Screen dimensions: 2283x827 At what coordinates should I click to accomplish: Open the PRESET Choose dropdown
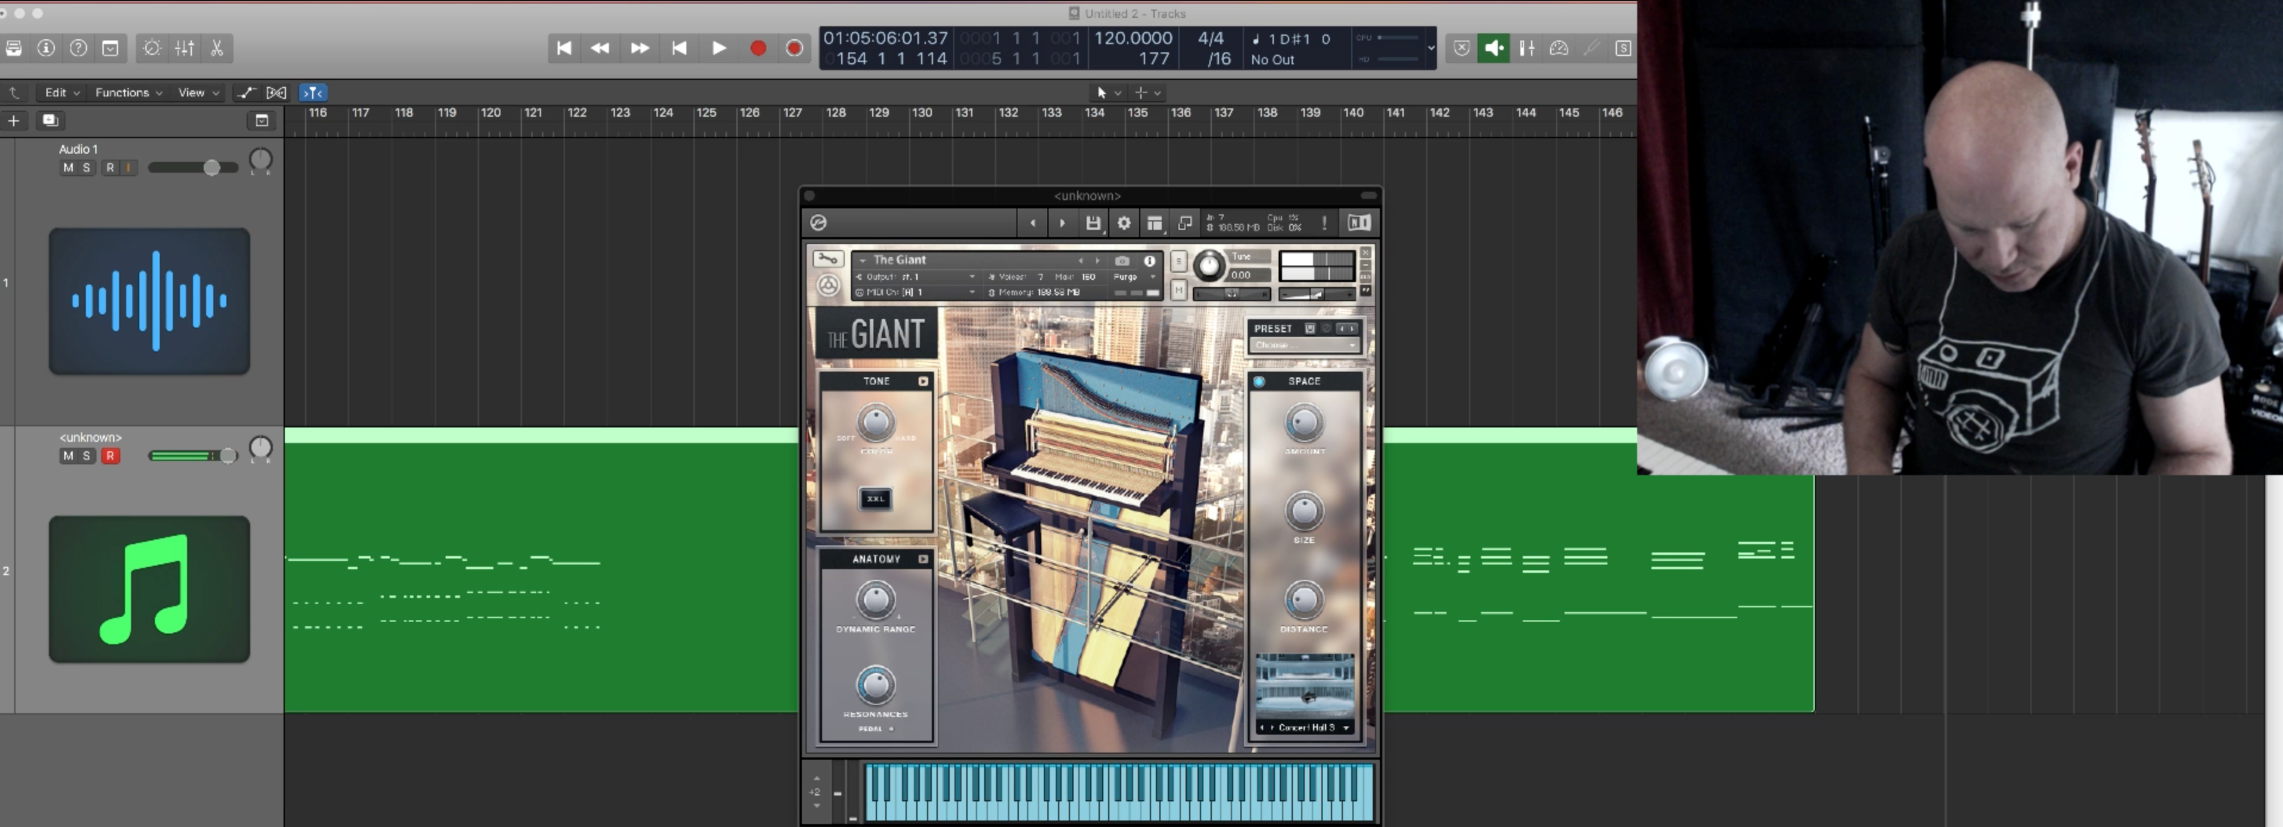[1305, 345]
